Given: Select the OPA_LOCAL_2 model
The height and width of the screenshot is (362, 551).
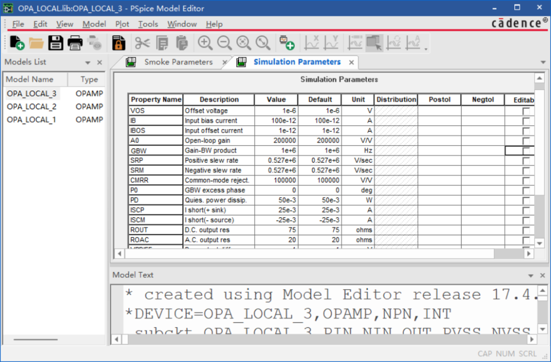Looking at the screenshot, I should (32, 107).
